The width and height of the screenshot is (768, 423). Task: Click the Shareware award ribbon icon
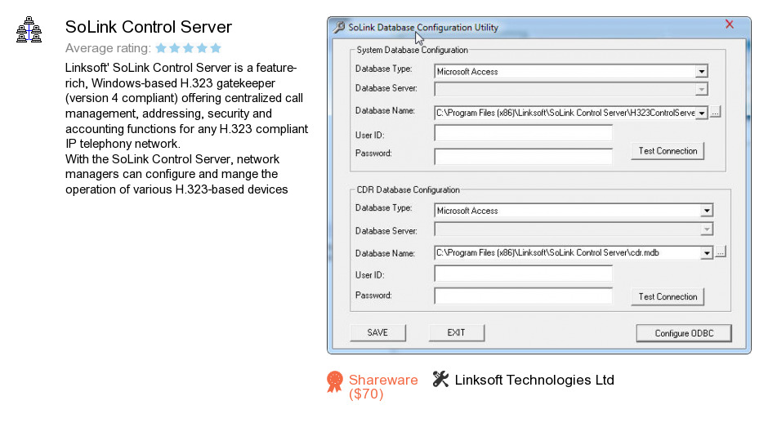[x=335, y=382]
